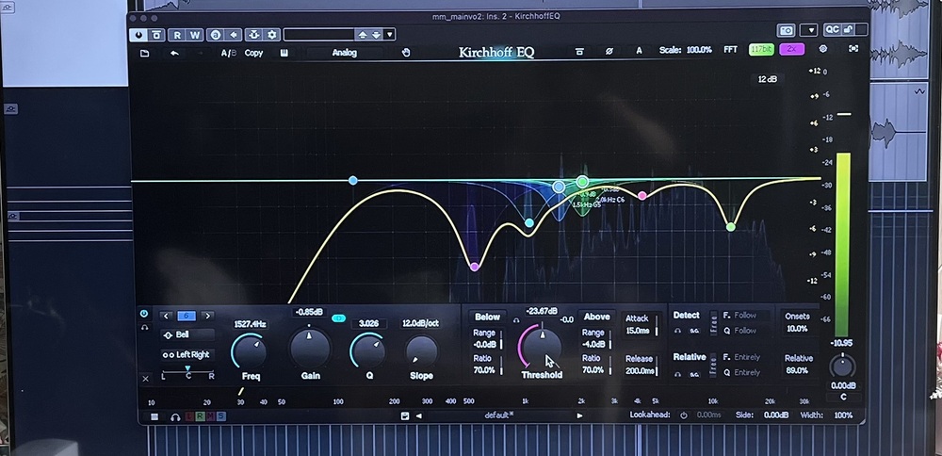
Task: Click the Copy button in toolbar
Action: pos(253,53)
